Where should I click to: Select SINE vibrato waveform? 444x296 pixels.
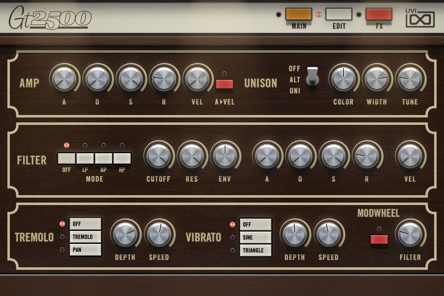256,237
